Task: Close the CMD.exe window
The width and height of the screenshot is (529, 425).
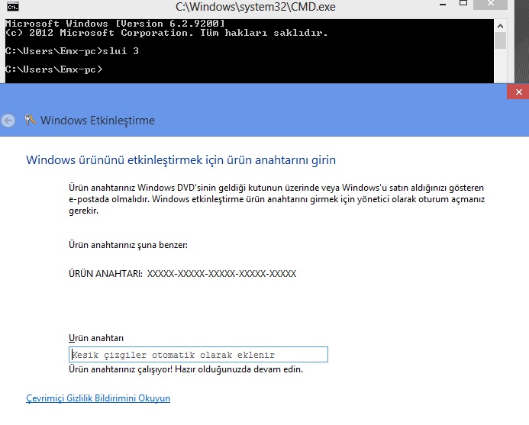Action: tap(491, 4)
